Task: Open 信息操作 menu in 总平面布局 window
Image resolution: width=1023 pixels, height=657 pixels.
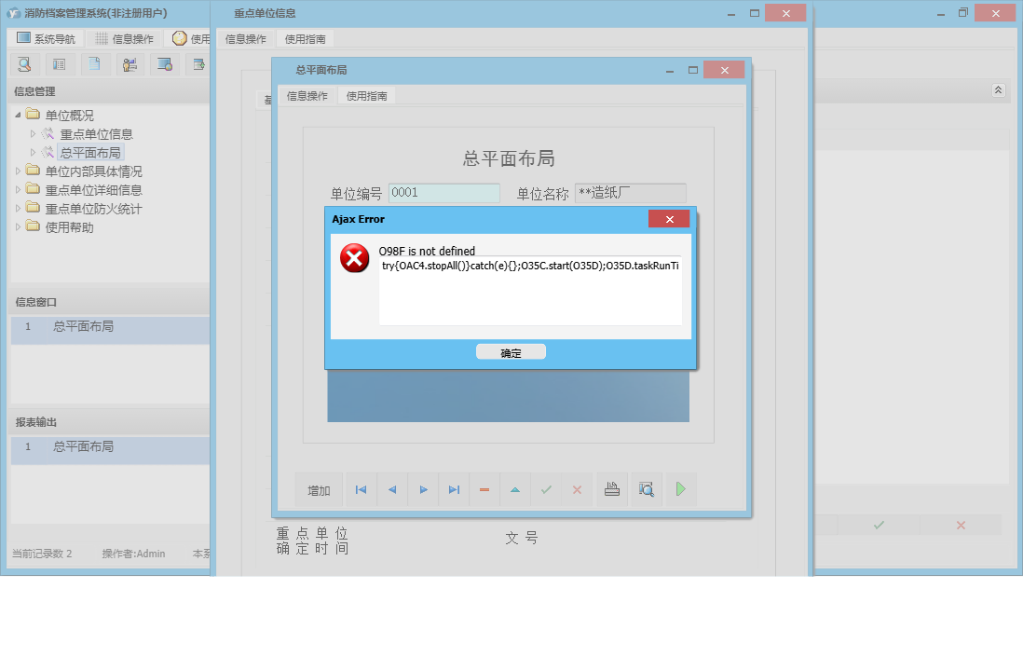Action: click(x=307, y=96)
